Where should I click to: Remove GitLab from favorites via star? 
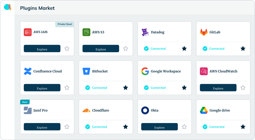(x=243, y=48)
